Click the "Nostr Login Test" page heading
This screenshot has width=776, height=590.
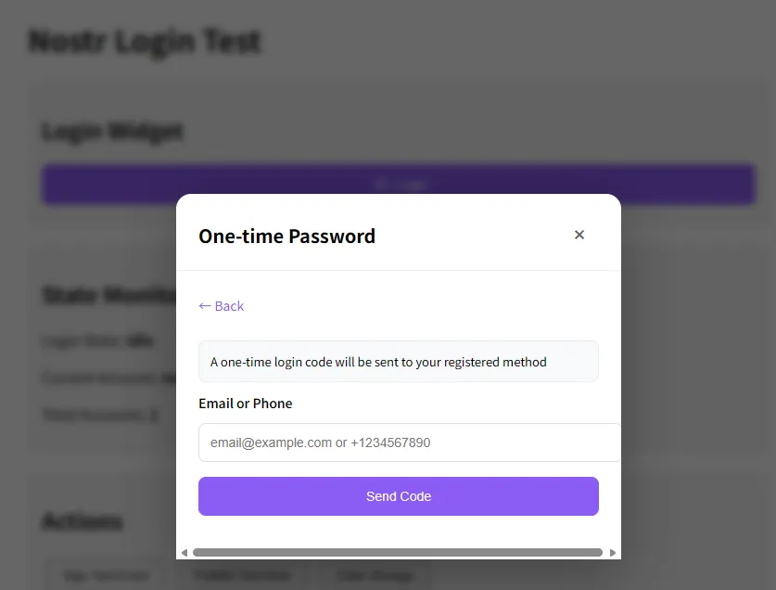[x=145, y=42]
